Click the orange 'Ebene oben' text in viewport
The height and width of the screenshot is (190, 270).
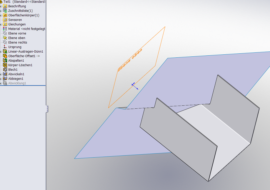click(x=130, y=60)
